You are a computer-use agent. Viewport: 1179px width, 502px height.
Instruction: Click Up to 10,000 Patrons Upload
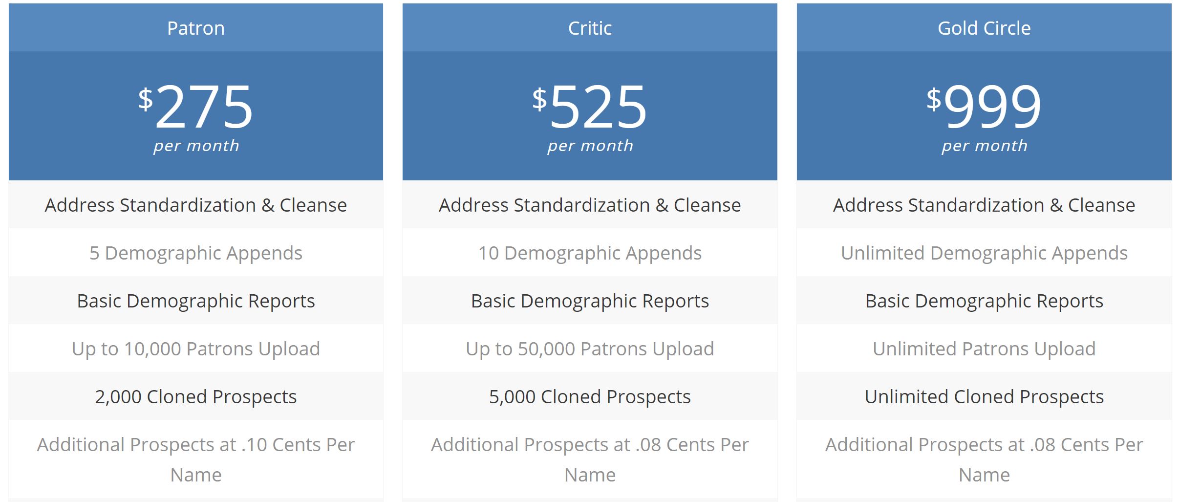click(x=195, y=349)
